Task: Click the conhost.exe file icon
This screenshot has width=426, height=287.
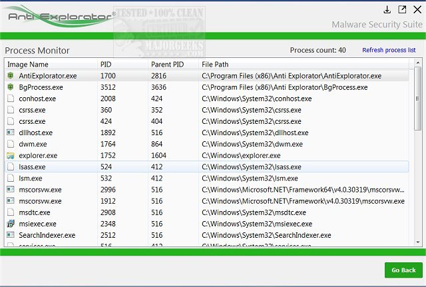Action: (x=11, y=99)
